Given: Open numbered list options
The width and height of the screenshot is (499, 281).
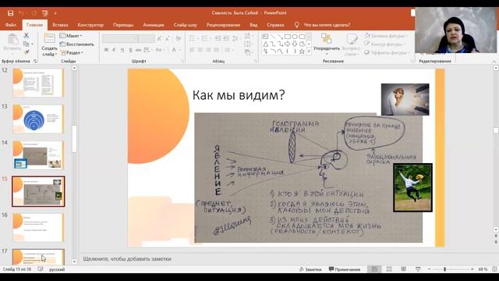Looking at the screenshot, I should point(206,38).
